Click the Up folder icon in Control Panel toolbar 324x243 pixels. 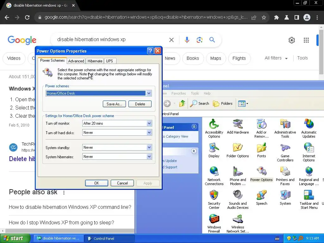[182, 103]
